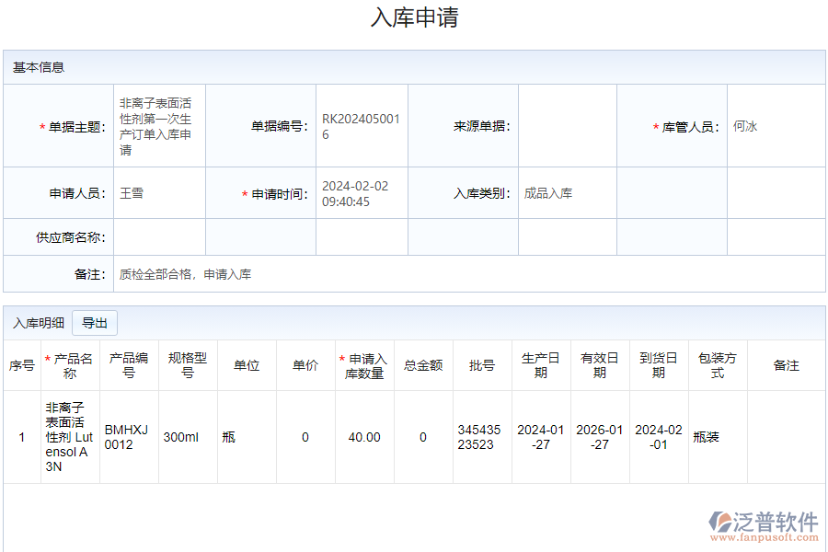Viewport: 828px width, 552px height.
Task: Click the empty 来源单据 field
Action: (566, 126)
